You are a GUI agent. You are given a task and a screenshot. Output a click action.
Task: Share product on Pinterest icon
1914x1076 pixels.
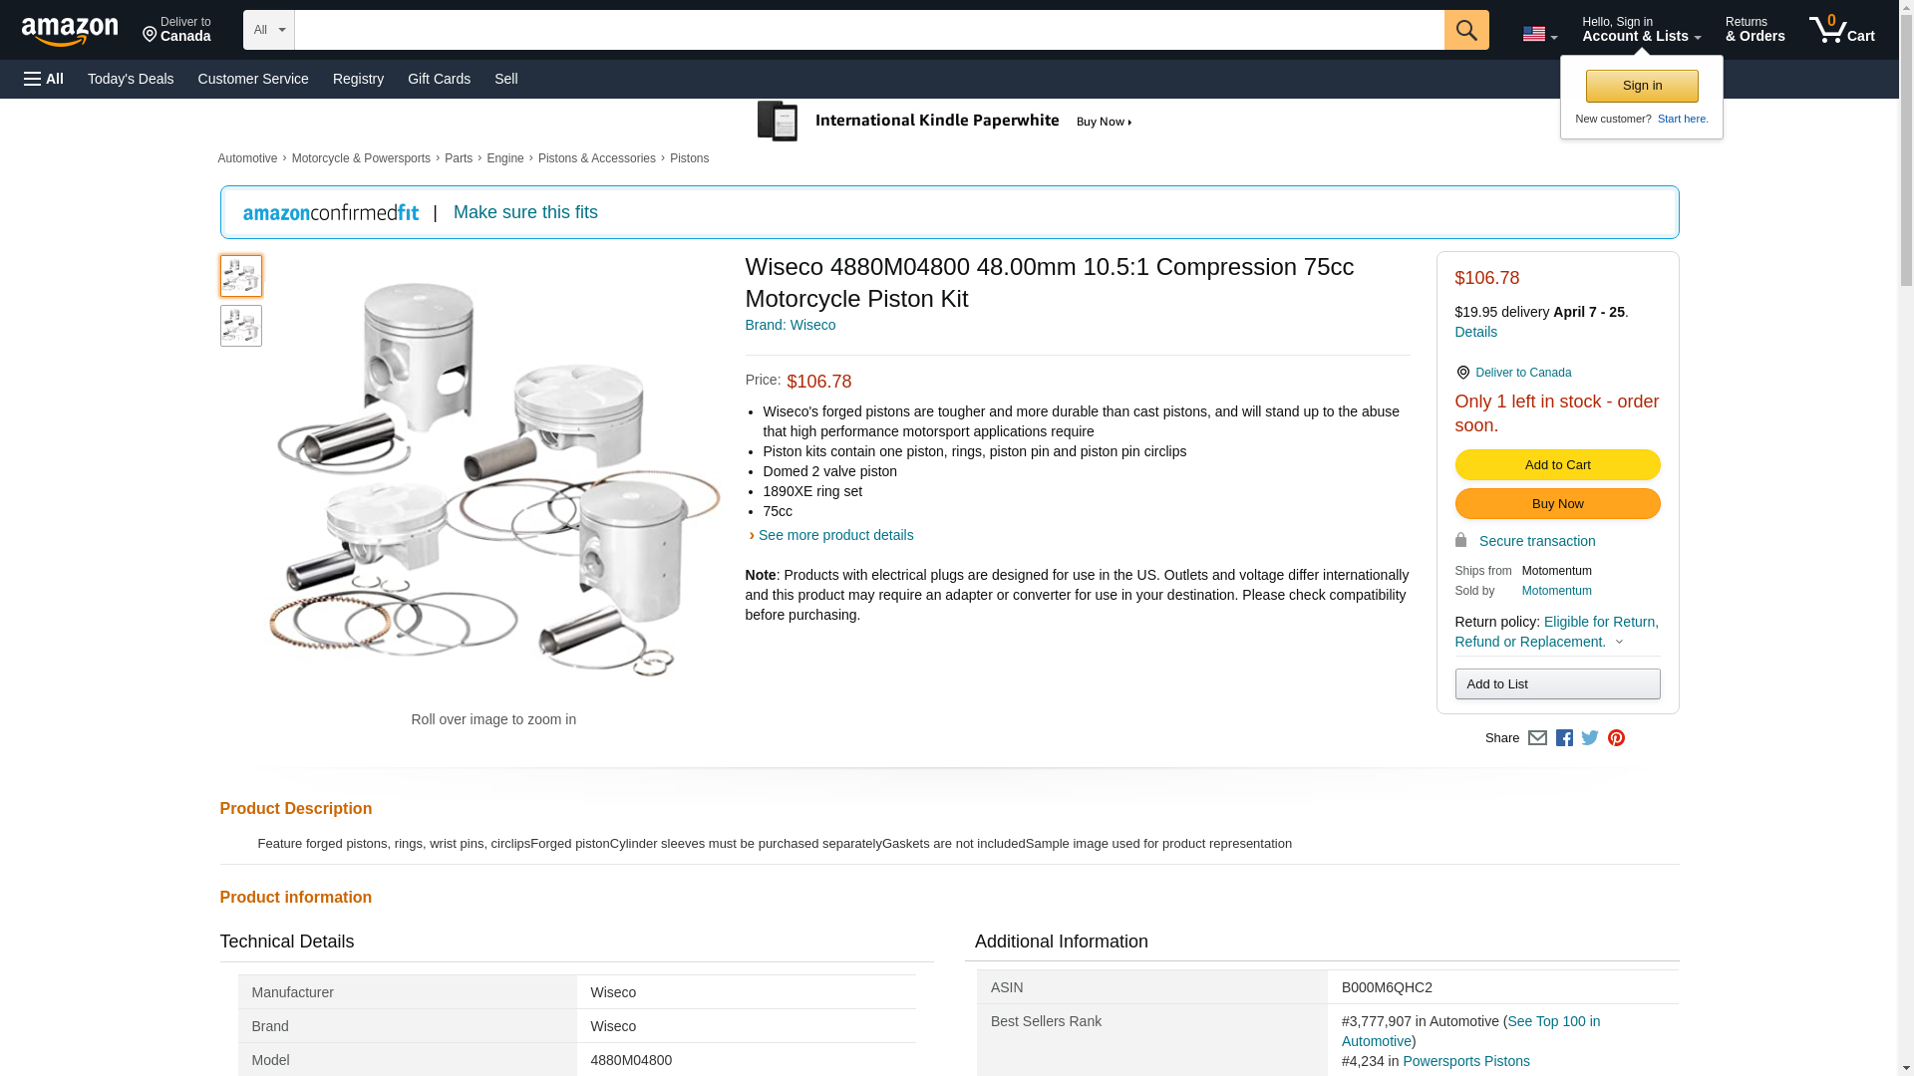[x=1616, y=738]
